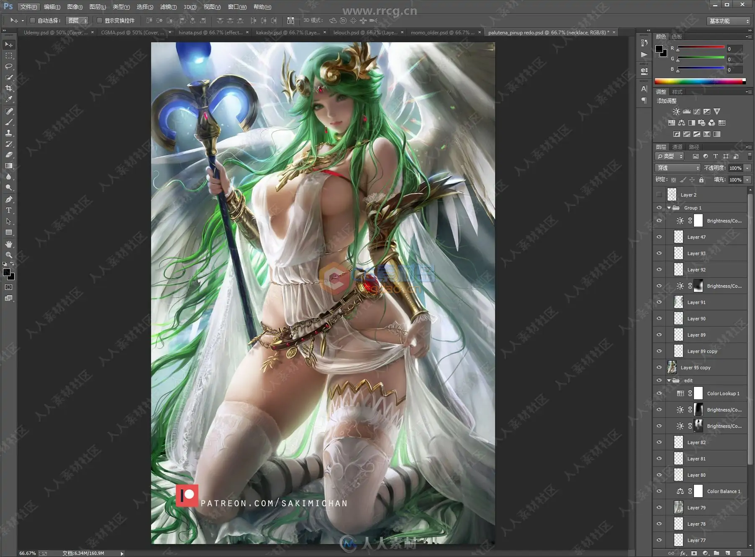The width and height of the screenshot is (755, 557).
Task: Hide the Group 1 folder
Action: tap(659, 208)
